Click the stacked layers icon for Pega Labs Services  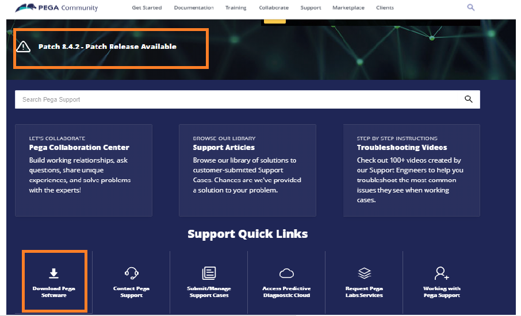click(x=364, y=273)
